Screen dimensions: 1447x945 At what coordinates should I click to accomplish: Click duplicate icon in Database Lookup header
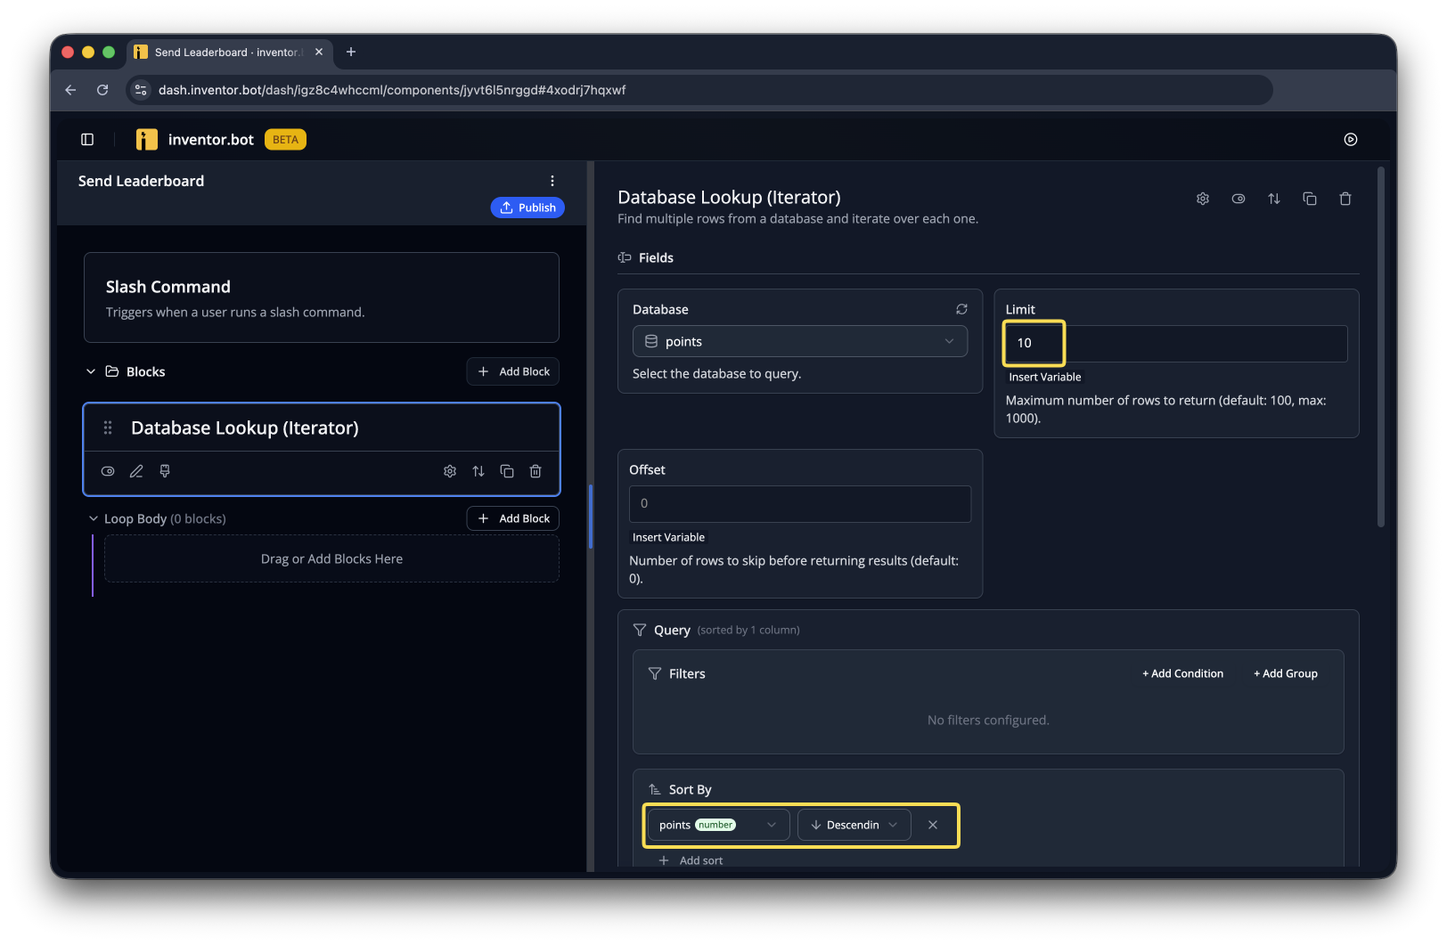[1310, 199]
